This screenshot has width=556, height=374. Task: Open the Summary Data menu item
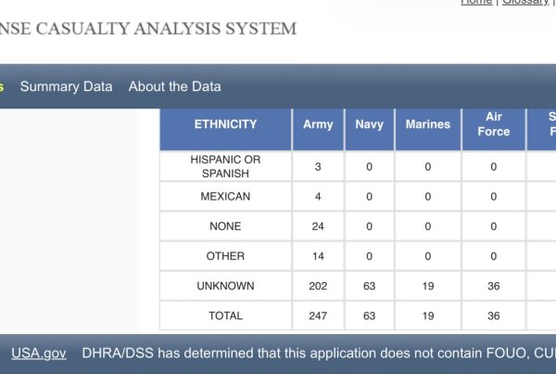66,86
